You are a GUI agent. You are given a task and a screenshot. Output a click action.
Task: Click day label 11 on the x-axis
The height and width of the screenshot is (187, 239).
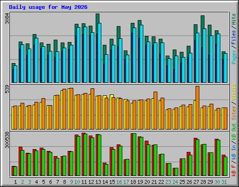coord(84,182)
